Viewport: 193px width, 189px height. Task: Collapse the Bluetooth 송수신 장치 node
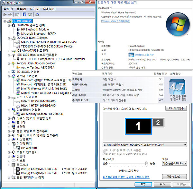pyautogui.click(x=9, y=25)
